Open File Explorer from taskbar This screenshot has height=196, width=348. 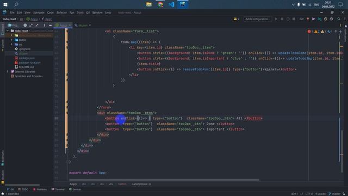coord(149,4)
